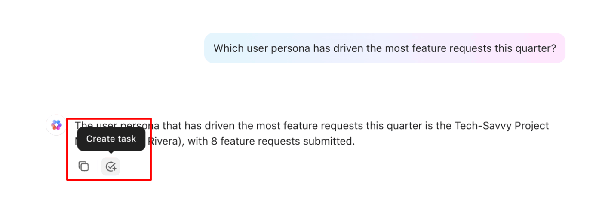This screenshot has height=199, width=602.
Task: Click the divider between copy and task icons
Action: 97,166
